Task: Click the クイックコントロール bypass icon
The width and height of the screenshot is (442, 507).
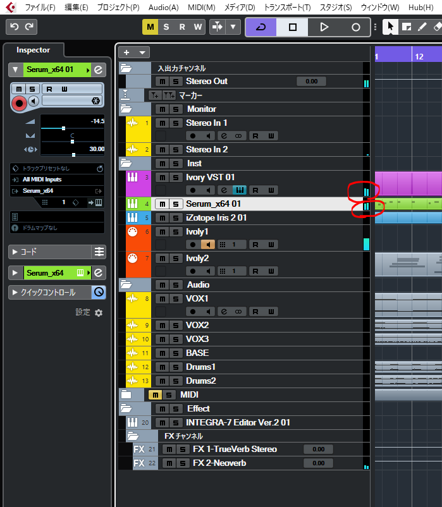Action: (99, 292)
